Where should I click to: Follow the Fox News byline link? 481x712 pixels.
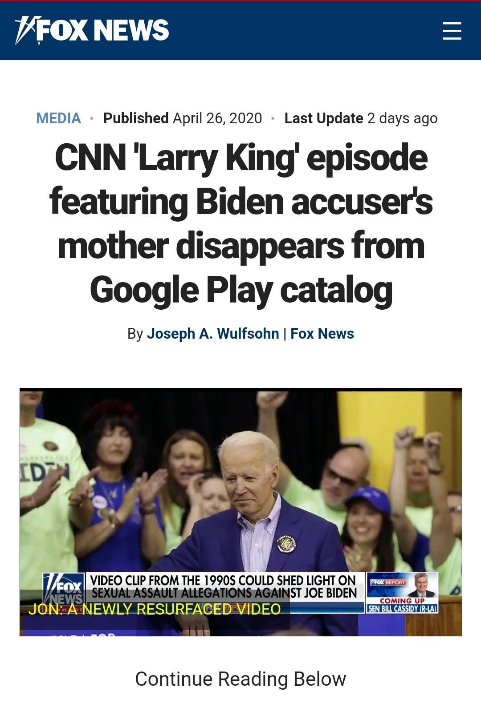coord(322,334)
